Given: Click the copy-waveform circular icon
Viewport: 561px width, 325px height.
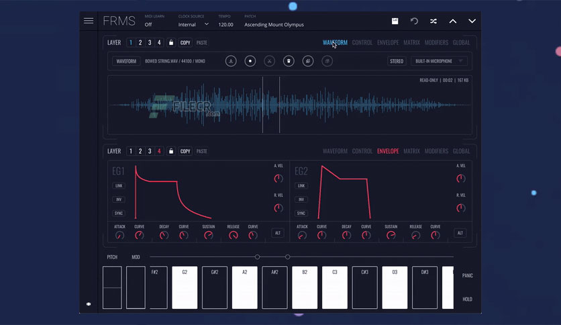Looking at the screenshot, I should pos(308,61).
